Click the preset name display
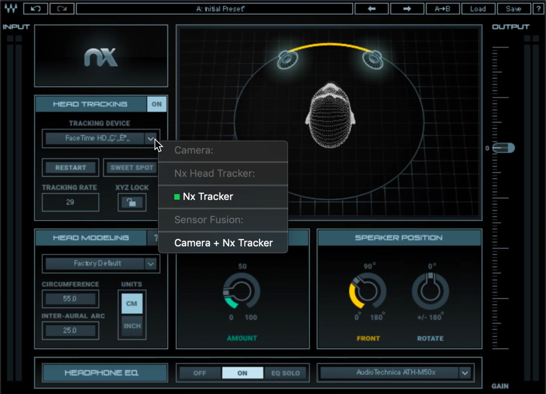The height and width of the screenshot is (394, 546). 214,8
